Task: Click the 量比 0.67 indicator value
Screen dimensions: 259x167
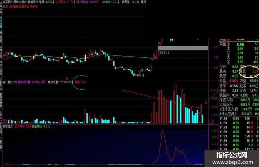Action: tap(80, 82)
